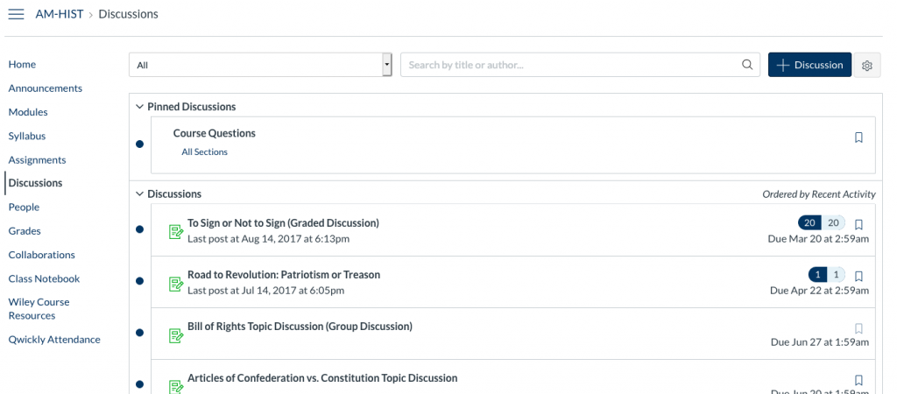This screenshot has width=897, height=394.
Task: Click unread count badge on Road to Revolution
Action: click(x=817, y=274)
